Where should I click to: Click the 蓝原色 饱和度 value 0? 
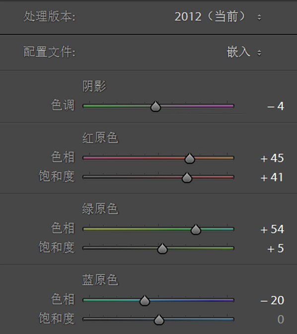tap(281, 319)
